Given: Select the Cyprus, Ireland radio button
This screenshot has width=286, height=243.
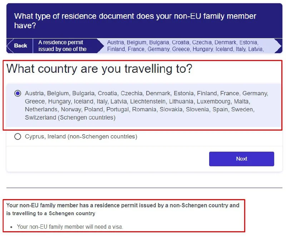Looking at the screenshot, I should click(x=18, y=137).
